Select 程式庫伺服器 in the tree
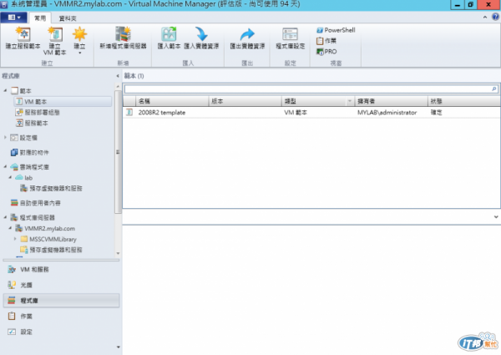501x355 pixels. [x=33, y=218]
